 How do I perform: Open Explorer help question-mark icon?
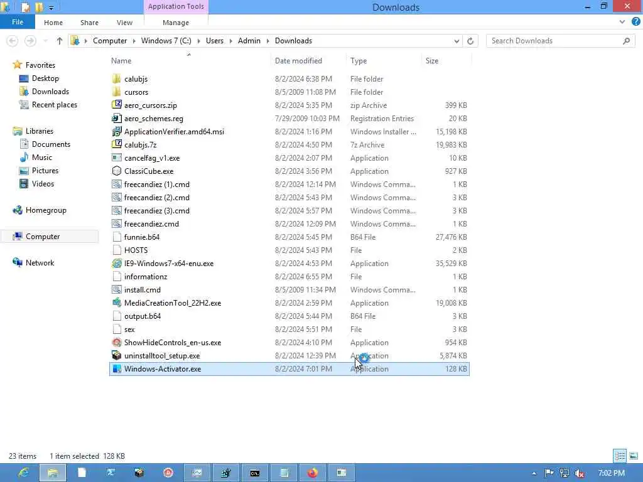coord(635,22)
